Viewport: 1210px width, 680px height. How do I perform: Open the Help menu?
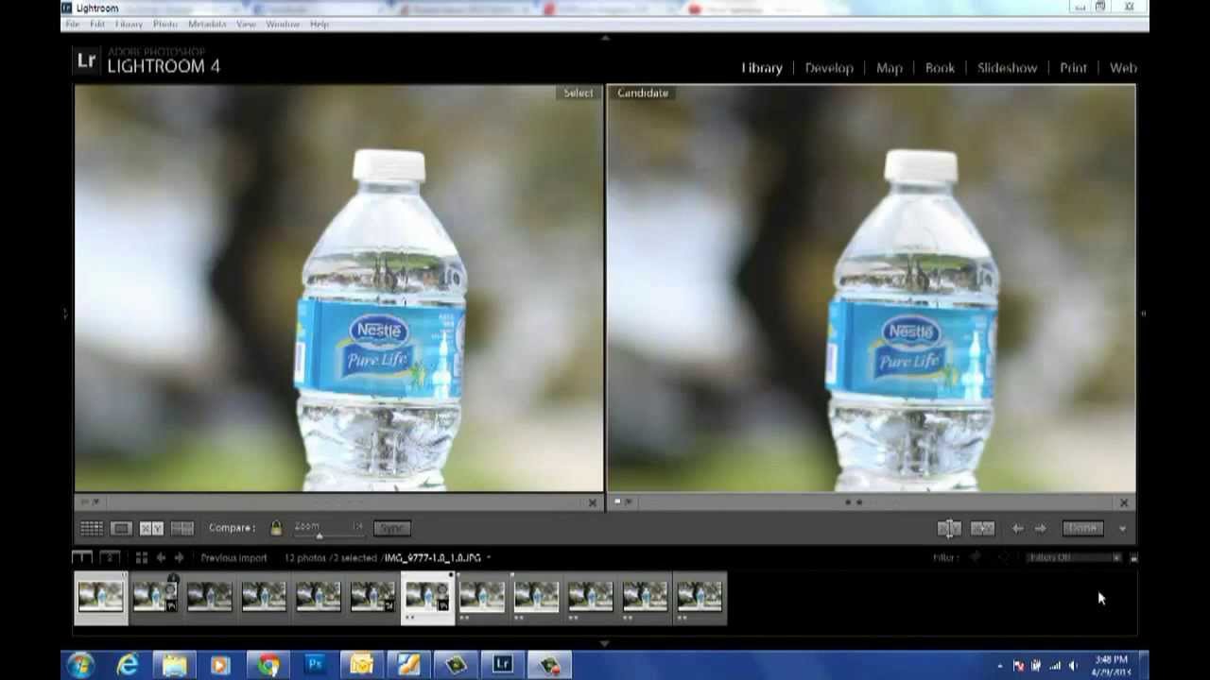(x=320, y=24)
